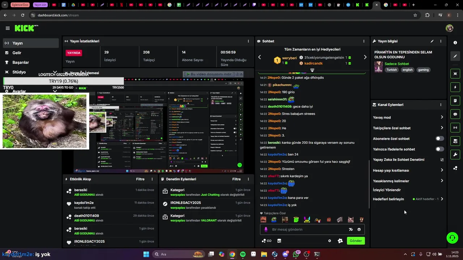Open the emoji picker in chat input
Image resolution: width=463 pixels, height=260 pixels.
[x=359, y=229]
